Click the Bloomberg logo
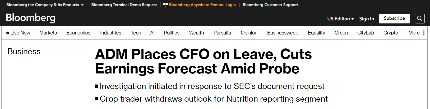The image size is (430, 109). click(31, 18)
